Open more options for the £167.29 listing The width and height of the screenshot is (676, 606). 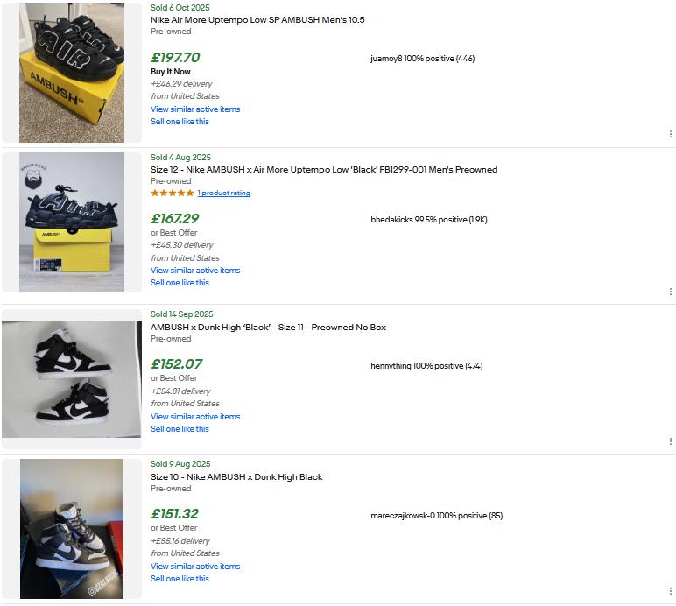pyautogui.click(x=670, y=292)
